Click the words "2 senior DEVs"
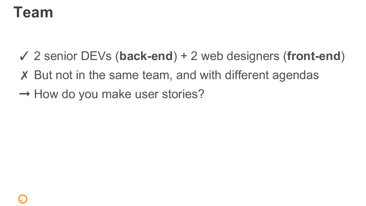Image resolution: width=366 pixels, height=206 pixels. click(x=73, y=56)
